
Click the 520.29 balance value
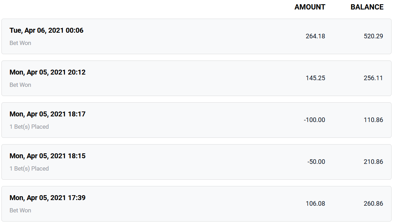pyautogui.click(x=373, y=36)
